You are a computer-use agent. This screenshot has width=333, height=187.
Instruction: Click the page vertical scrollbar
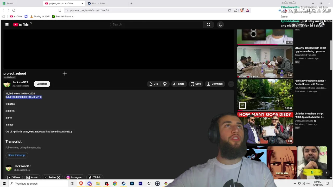tap(331, 55)
